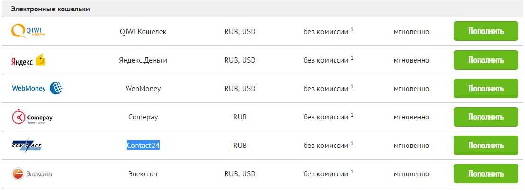
Task: Click Пополнить in the WebMoney row
Action: coord(486,89)
